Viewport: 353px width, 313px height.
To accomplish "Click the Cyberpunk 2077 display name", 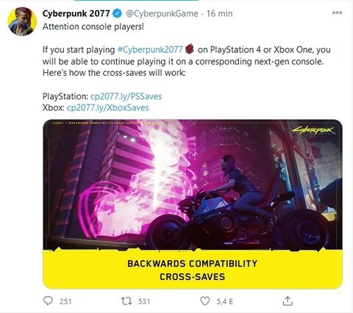I will click(76, 13).
